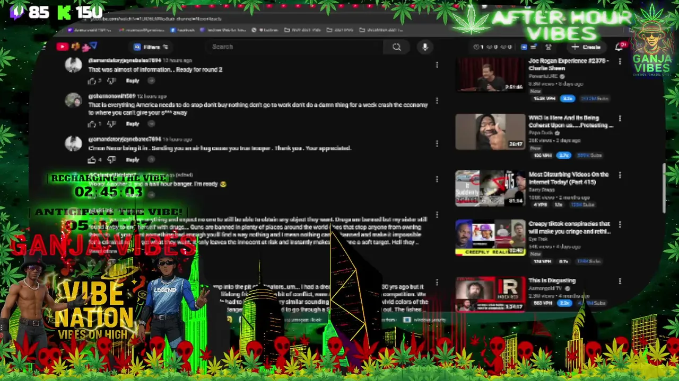Click the Create button
The width and height of the screenshot is (679, 381).
(586, 47)
